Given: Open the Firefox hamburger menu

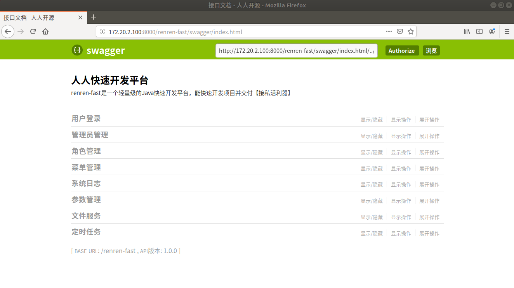Looking at the screenshot, I should [x=507, y=31].
